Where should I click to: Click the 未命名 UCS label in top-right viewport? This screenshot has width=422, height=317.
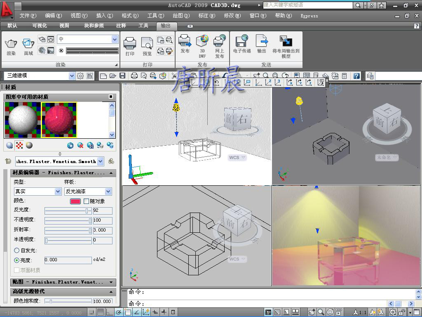click(x=387, y=157)
